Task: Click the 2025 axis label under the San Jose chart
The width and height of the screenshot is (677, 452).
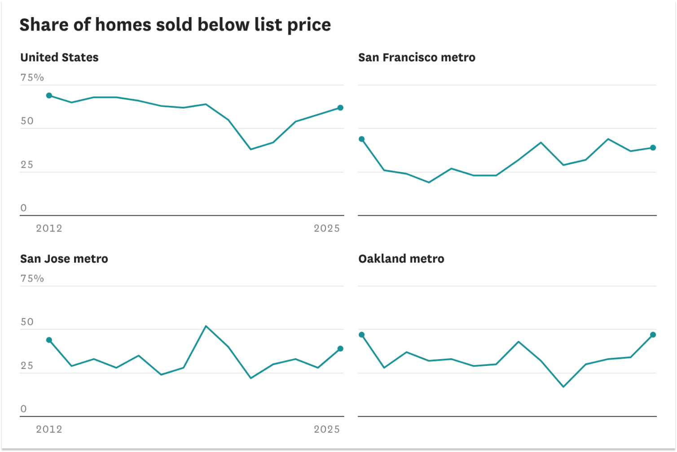Action: 327,429
